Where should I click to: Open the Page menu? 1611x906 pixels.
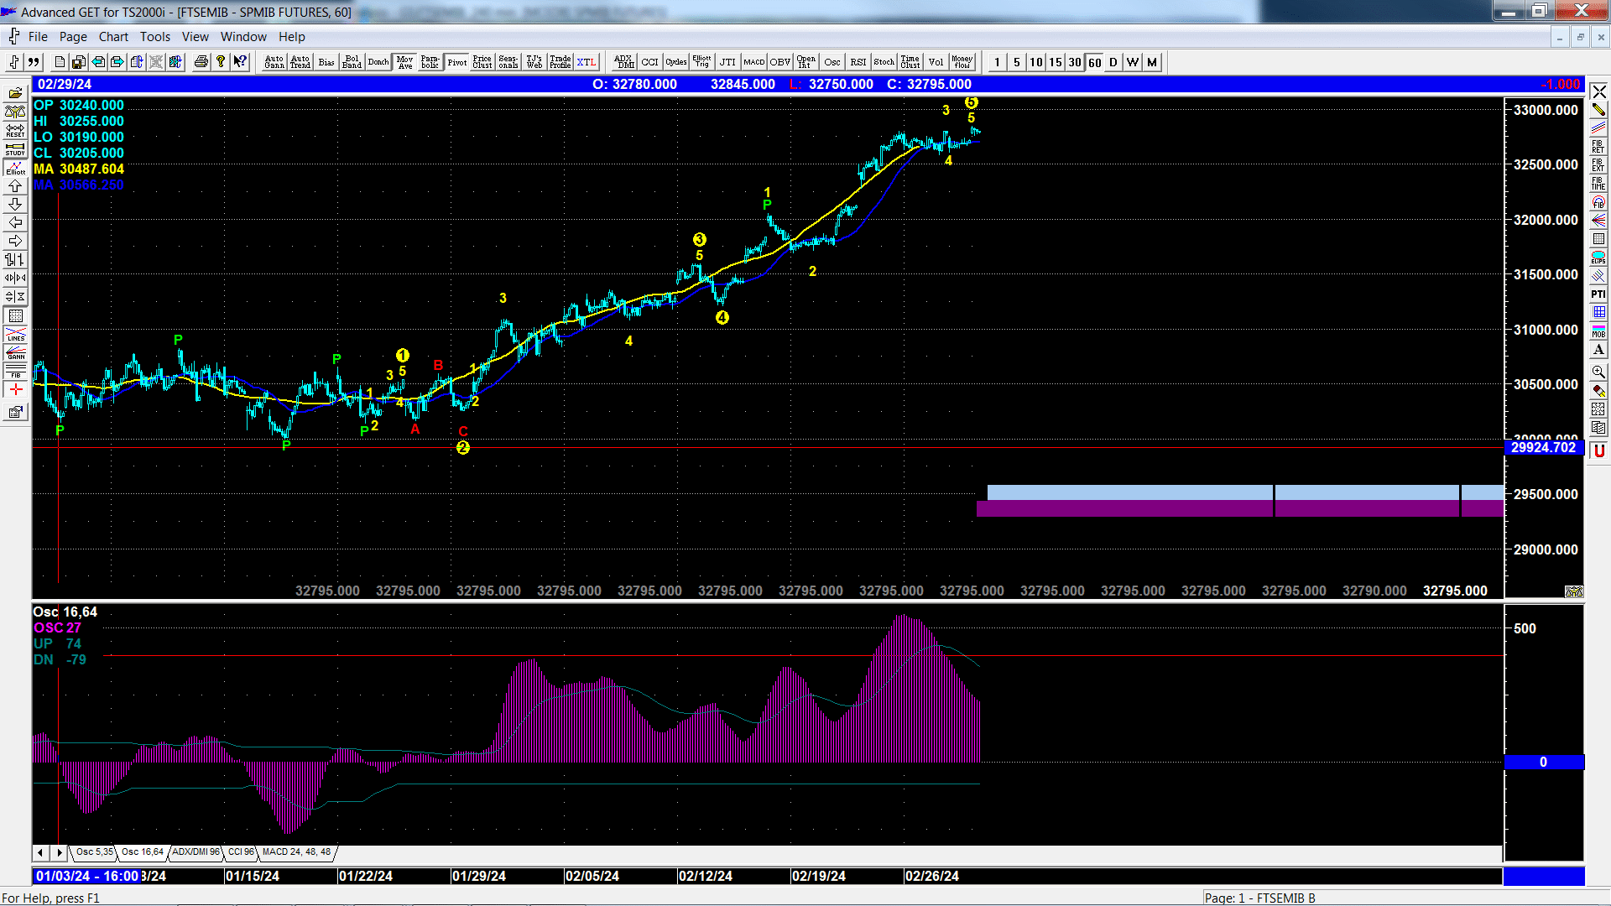click(73, 37)
